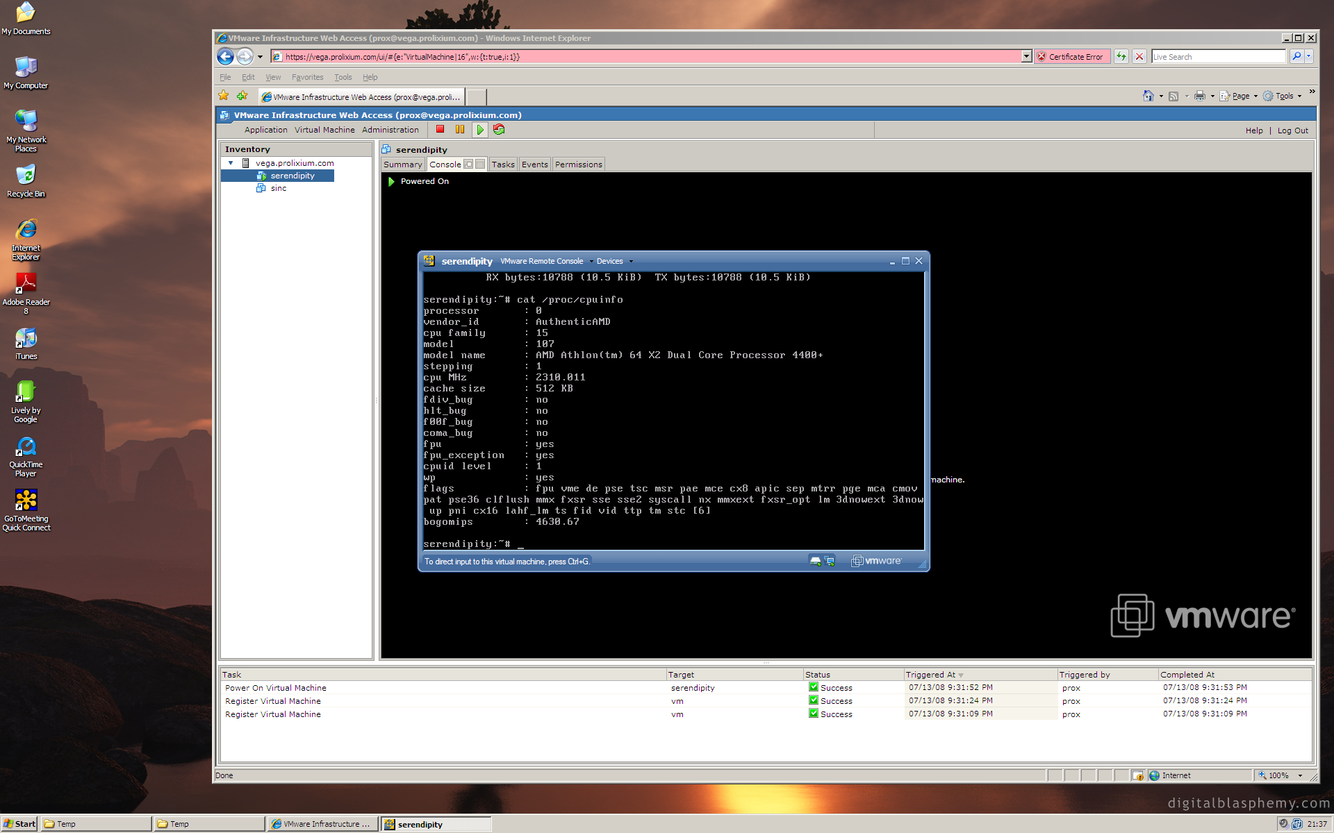Open the address bar URL dropdown
Image resolution: width=1334 pixels, height=833 pixels.
(1026, 57)
